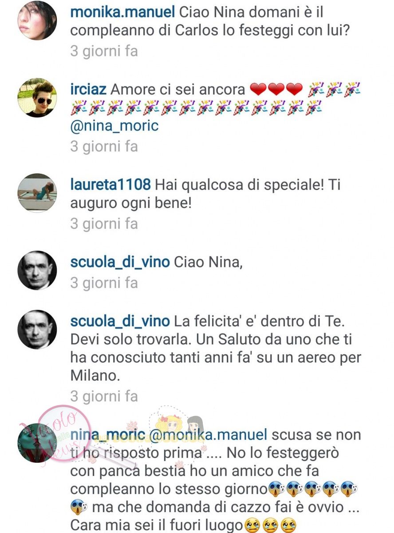The height and width of the screenshot is (533, 394).
Task: Follow the @nina_moric mention in irciaz's comment
Action: (x=114, y=126)
